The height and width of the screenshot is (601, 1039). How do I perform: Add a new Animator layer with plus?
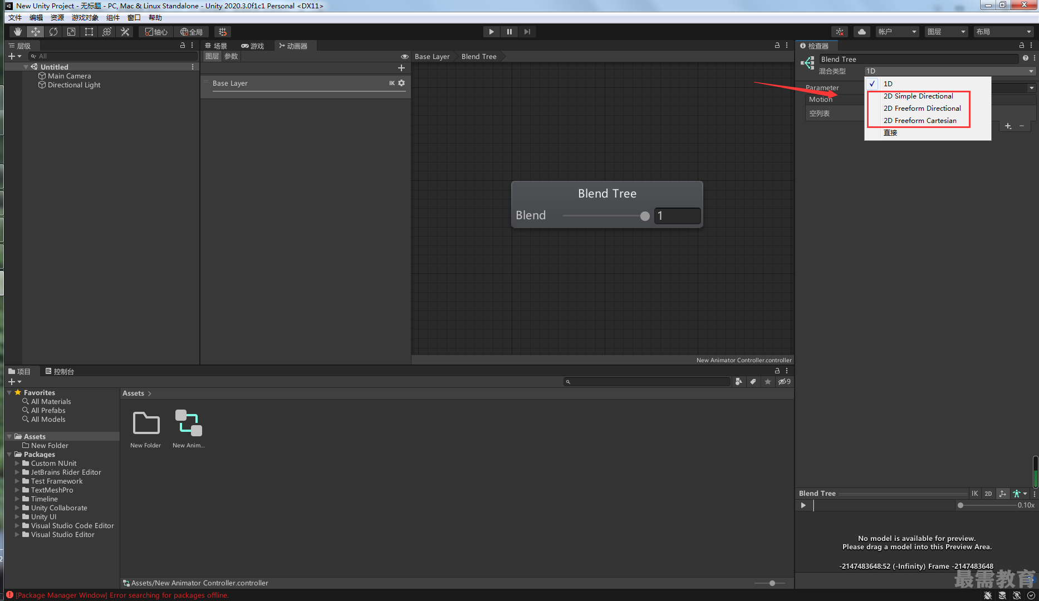[x=401, y=68]
